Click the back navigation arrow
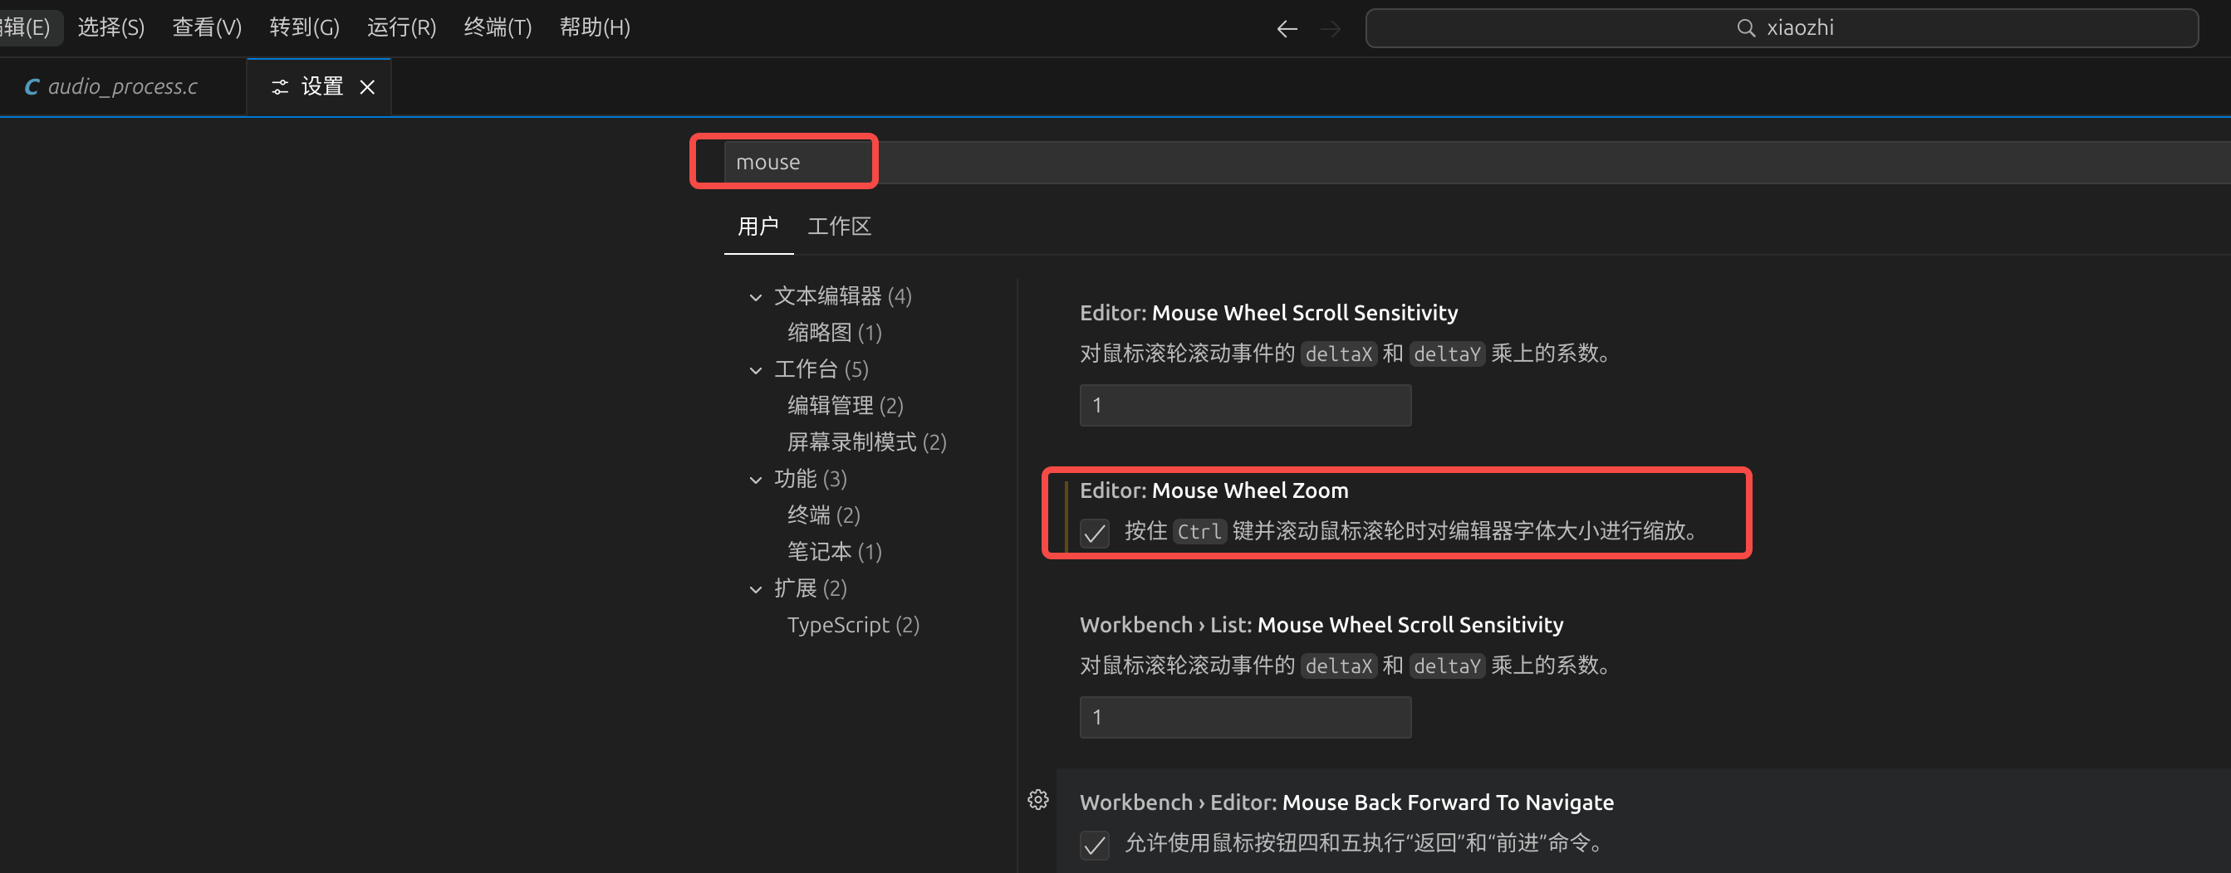Viewport: 2231px width, 873px height. 1287,28
